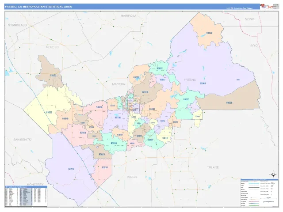
Task: Click ZIP code label 93646
Action: tap(176, 122)
